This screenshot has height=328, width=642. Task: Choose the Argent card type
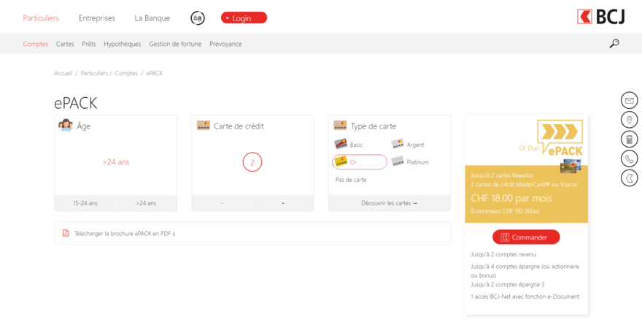415,145
